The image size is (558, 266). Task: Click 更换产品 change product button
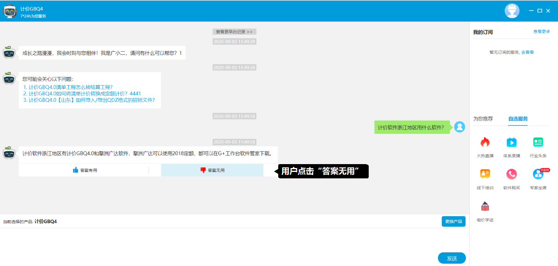click(x=453, y=222)
